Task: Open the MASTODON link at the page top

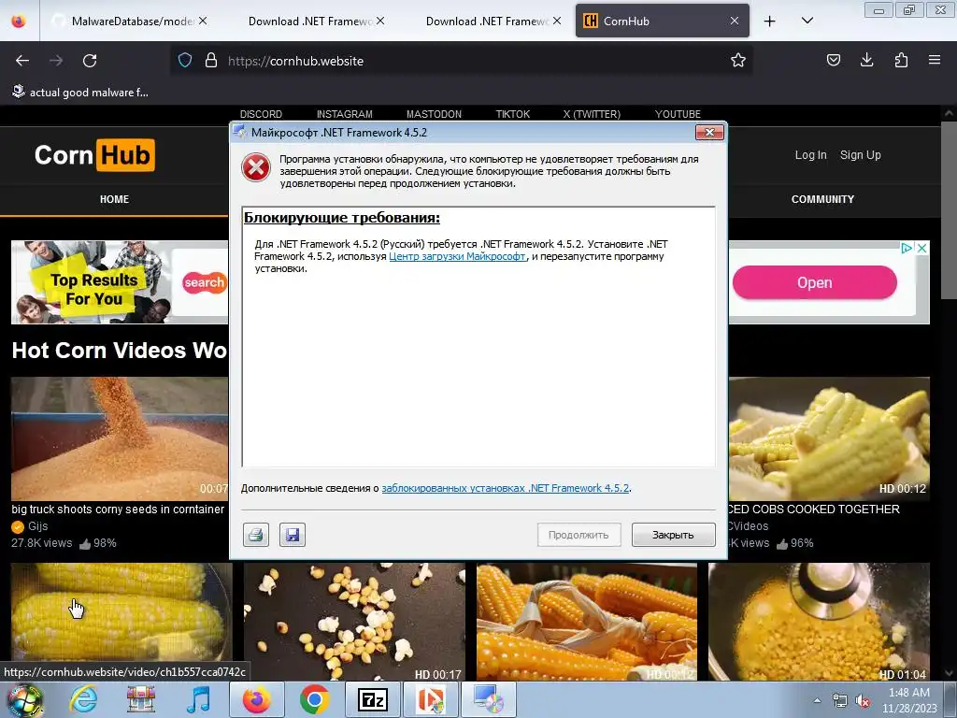Action: pos(434,114)
